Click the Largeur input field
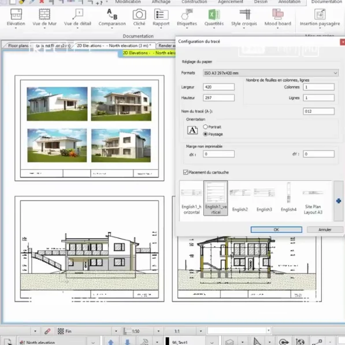The image size is (345, 345). 218,87
